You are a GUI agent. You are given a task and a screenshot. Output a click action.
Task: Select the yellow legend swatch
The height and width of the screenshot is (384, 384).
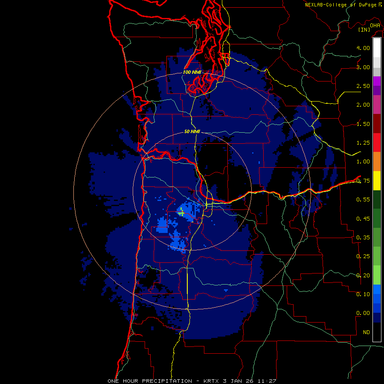(377, 180)
